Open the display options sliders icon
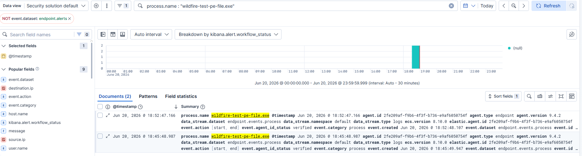The width and height of the screenshot is (582, 156). click(550, 96)
